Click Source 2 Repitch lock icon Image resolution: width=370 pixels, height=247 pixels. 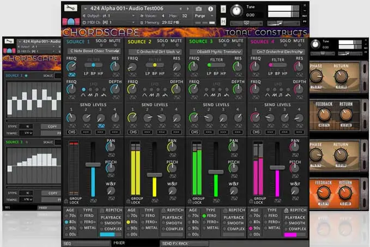click(x=163, y=210)
